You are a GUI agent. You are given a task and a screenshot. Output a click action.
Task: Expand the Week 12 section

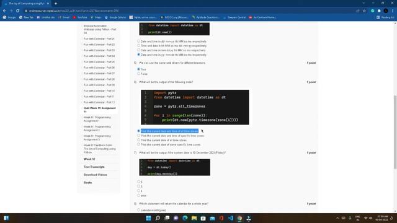pos(89,159)
